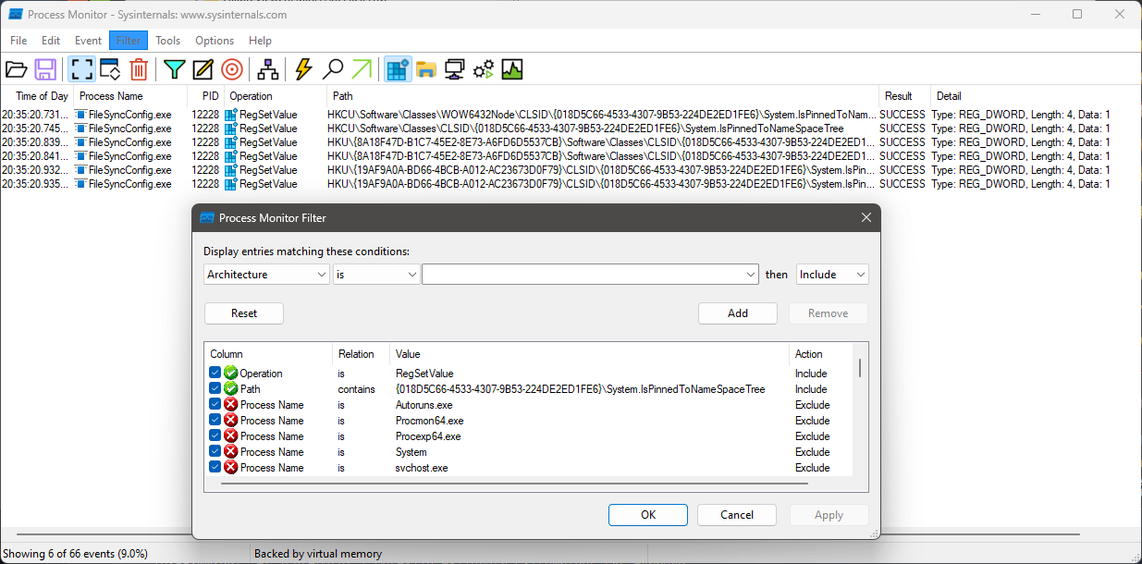Click the Relation header in filter list

[361, 354]
